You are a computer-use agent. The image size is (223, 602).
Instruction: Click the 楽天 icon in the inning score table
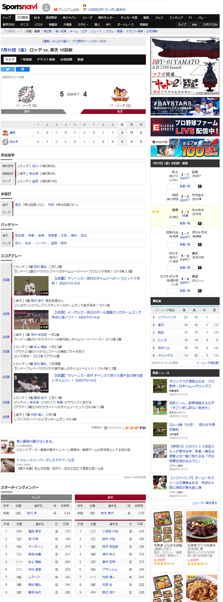tap(6, 133)
